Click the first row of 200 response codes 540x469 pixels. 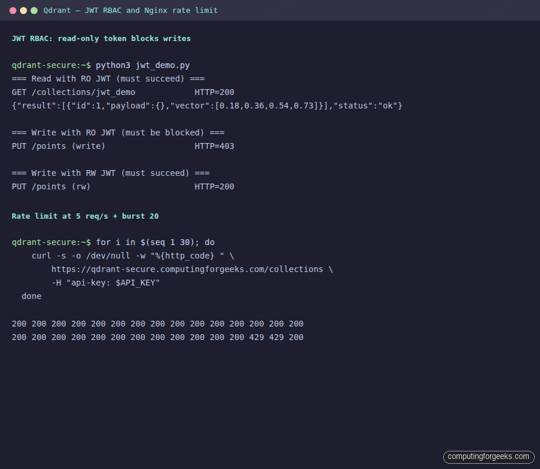tap(158, 324)
